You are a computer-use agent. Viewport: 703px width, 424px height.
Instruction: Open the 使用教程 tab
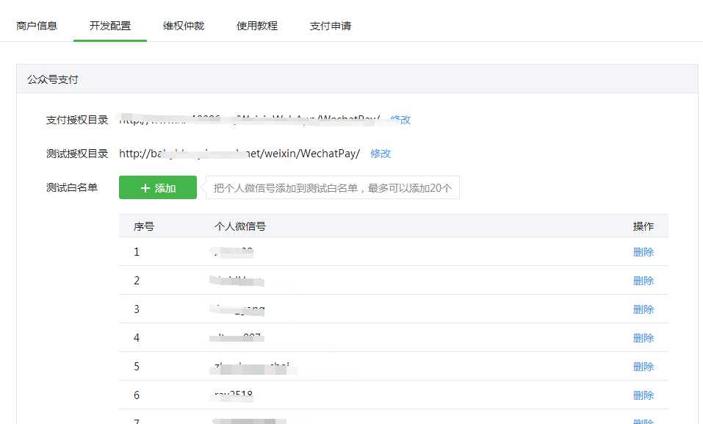click(257, 26)
